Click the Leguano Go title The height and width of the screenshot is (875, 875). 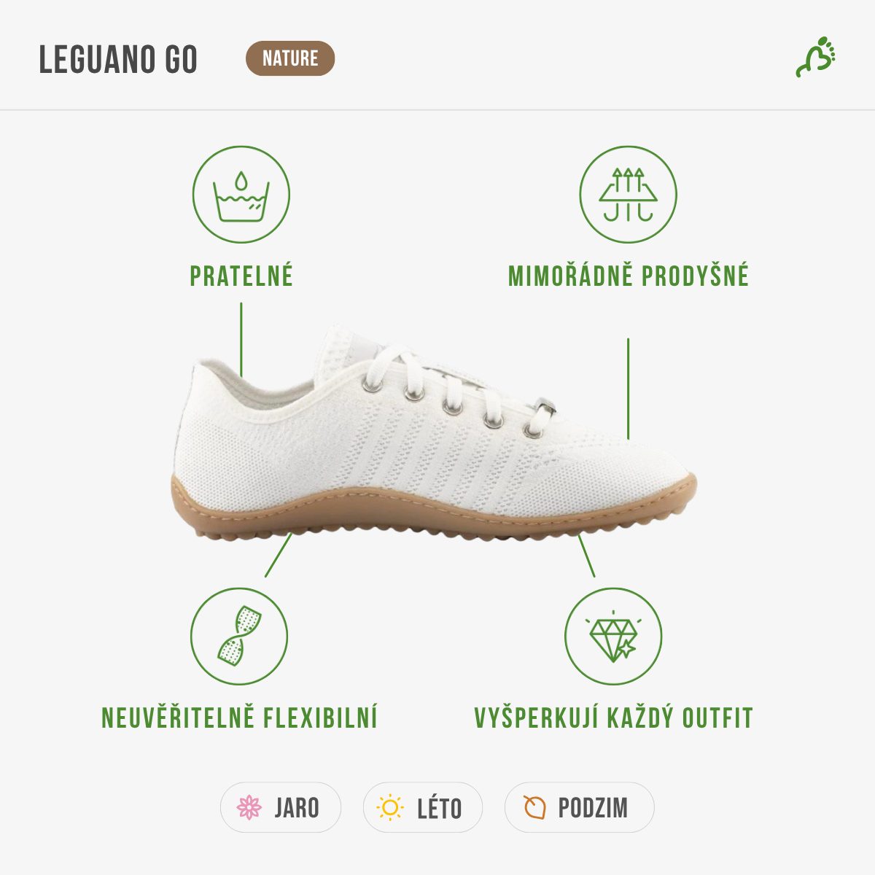[x=118, y=59]
